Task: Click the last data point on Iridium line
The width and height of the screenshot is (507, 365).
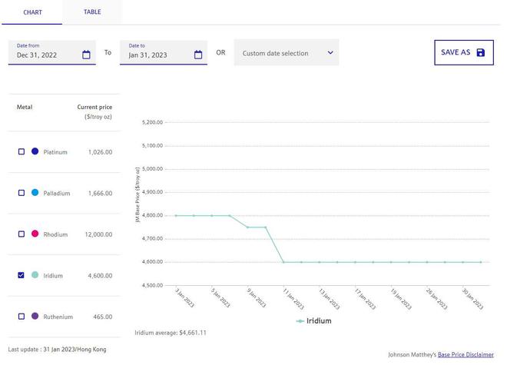Action: [x=481, y=262]
